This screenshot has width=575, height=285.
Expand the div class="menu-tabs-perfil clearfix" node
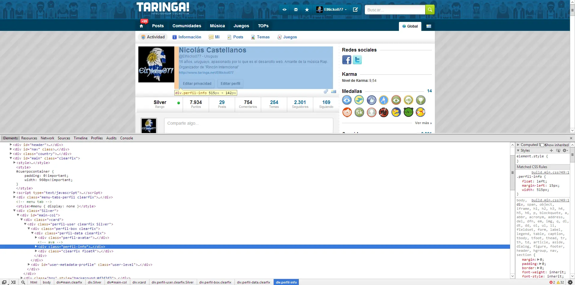pyautogui.click(x=14, y=197)
